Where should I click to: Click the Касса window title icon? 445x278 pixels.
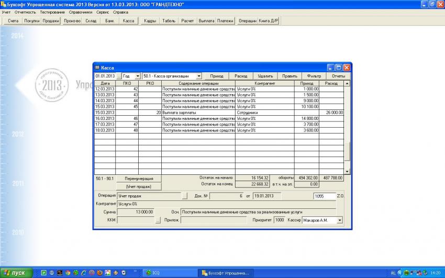click(x=97, y=68)
